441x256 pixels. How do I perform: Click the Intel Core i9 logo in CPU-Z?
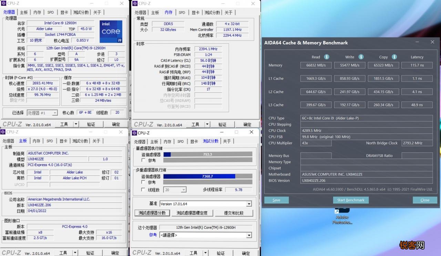[x=111, y=31]
